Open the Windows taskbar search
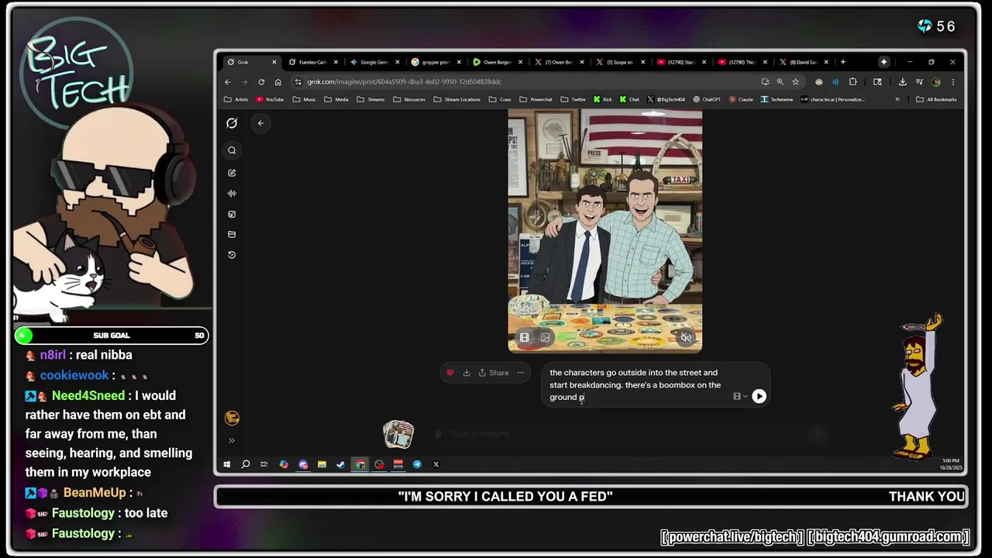The width and height of the screenshot is (992, 558). [246, 464]
